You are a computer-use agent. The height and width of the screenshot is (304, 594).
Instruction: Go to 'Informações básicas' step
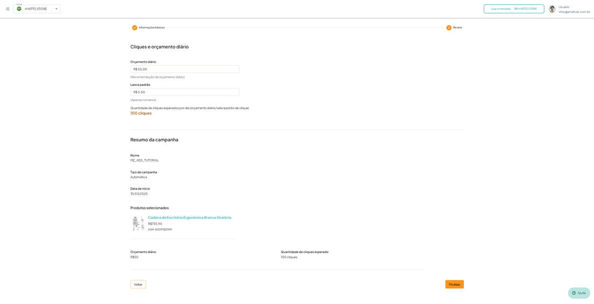[152, 28]
